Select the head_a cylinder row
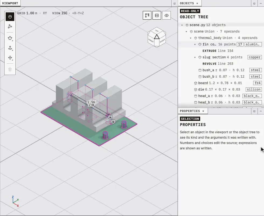 (221, 96)
